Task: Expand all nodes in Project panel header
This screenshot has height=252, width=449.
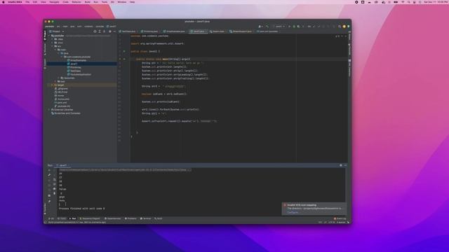Action: tap(100, 31)
